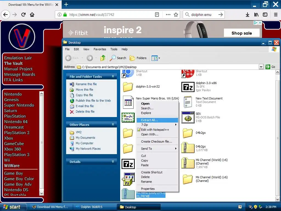Click the website sidebar scroll down arrow
Image resolution: width=281 pixels, height=211 pixels.
coord(41,193)
